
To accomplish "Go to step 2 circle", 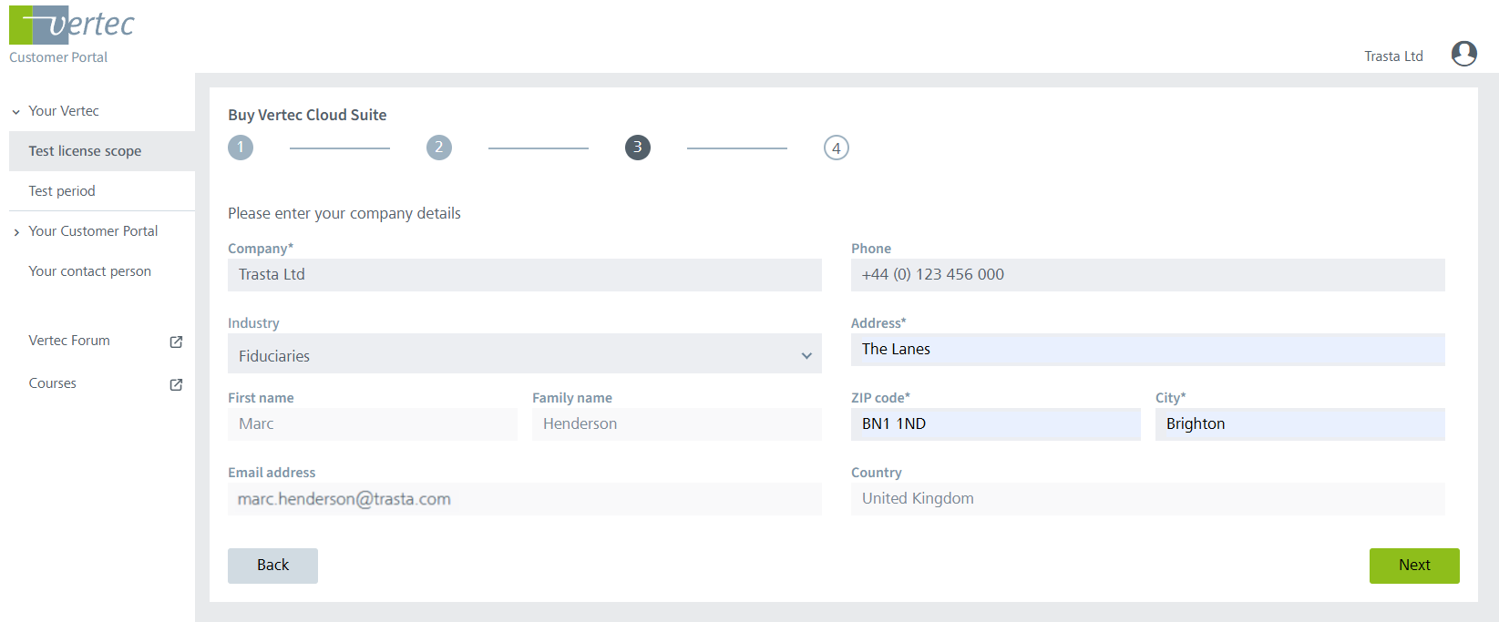I will point(439,148).
